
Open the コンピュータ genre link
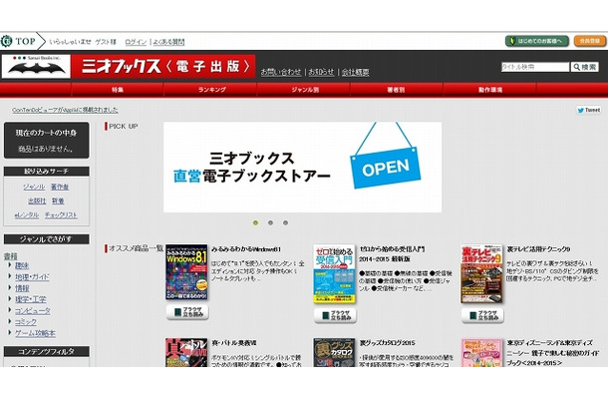[x=33, y=310]
